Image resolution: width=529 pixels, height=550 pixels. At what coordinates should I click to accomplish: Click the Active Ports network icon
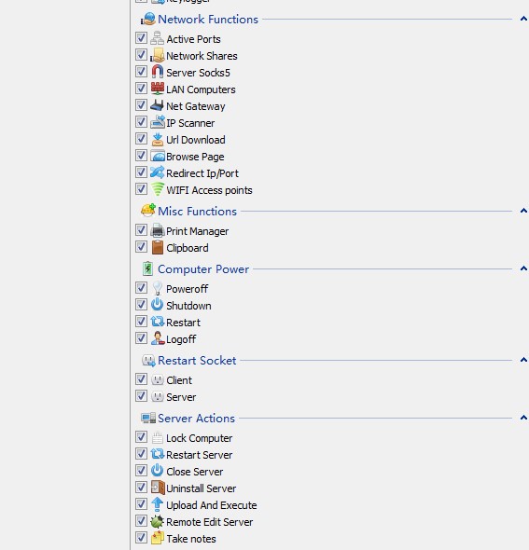pyautogui.click(x=157, y=38)
